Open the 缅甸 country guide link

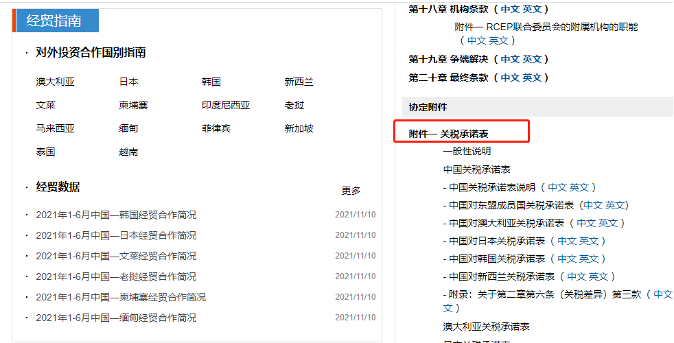(128, 128)
